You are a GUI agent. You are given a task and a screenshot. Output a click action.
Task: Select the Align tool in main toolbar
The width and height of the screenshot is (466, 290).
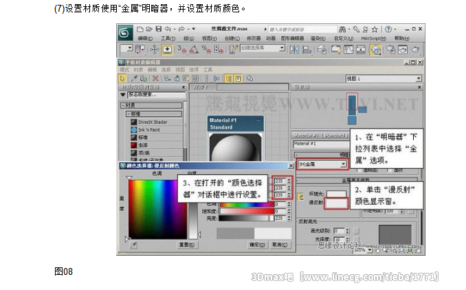pos(307,49)
